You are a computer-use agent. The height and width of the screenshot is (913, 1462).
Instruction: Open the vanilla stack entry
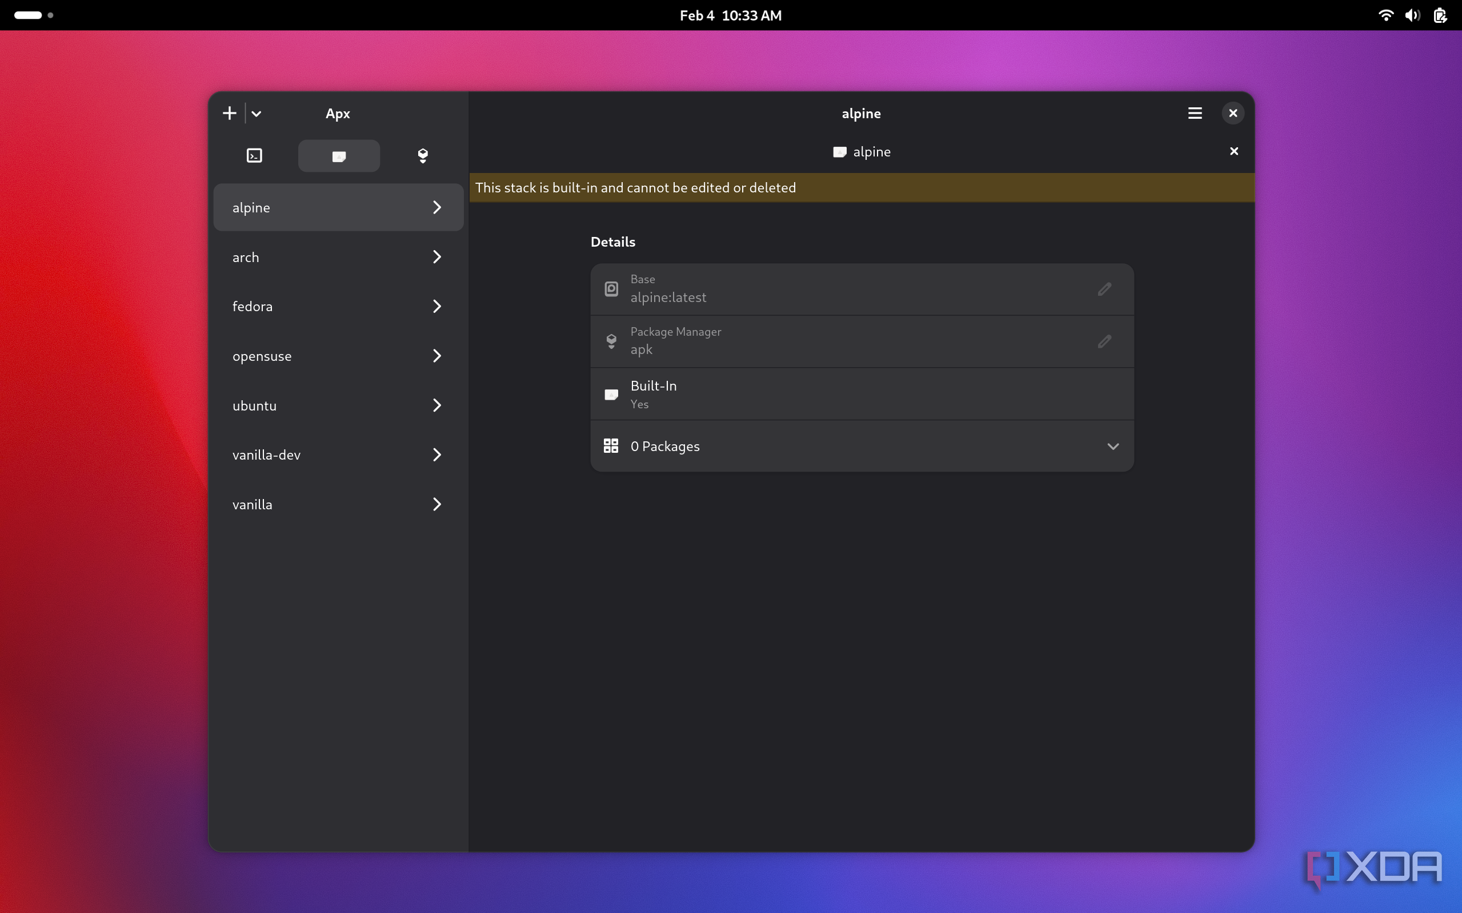coord(338,504)
